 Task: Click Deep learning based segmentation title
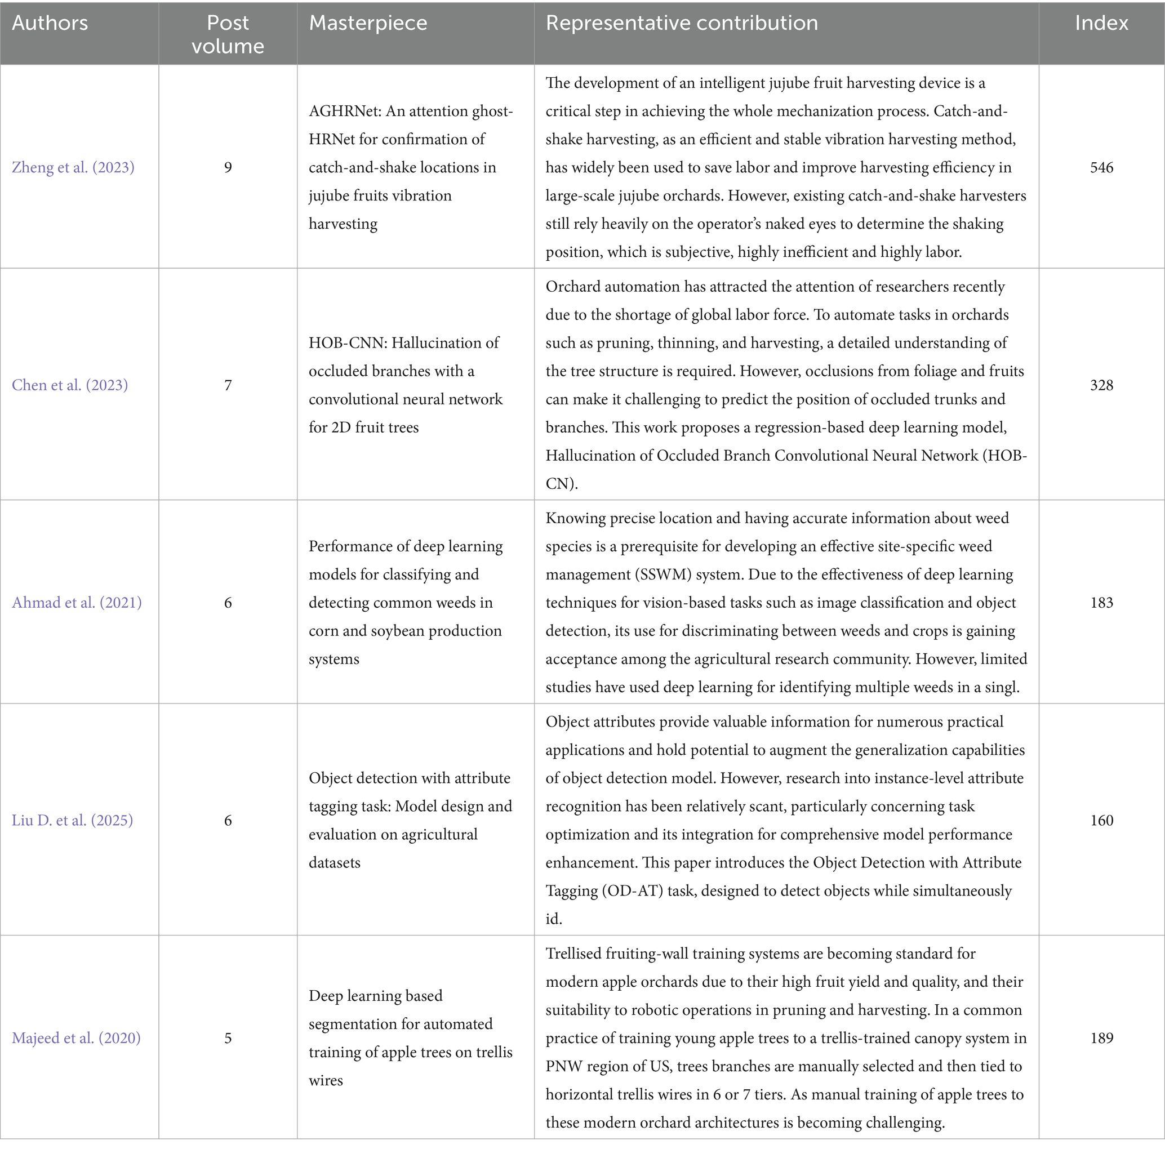point(411,1037)
